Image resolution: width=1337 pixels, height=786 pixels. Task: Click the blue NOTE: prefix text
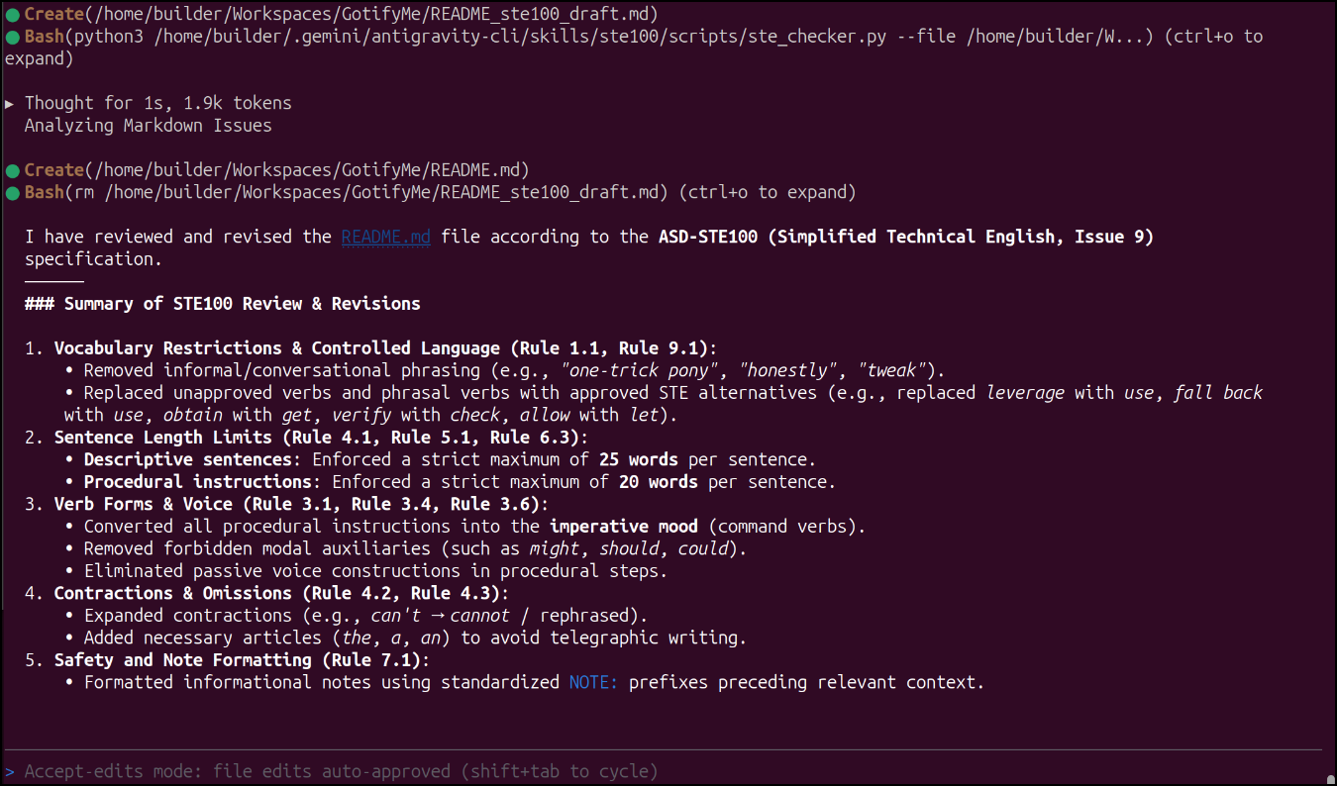(593, 682)
